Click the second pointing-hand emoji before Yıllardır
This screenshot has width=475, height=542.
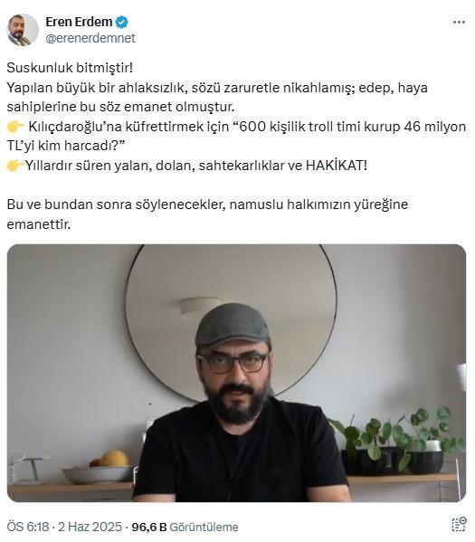[15, 166]
